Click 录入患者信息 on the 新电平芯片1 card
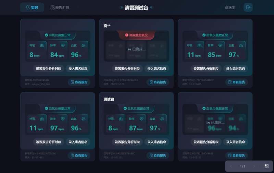Screen dimensions: 274x173 [236, 68]
